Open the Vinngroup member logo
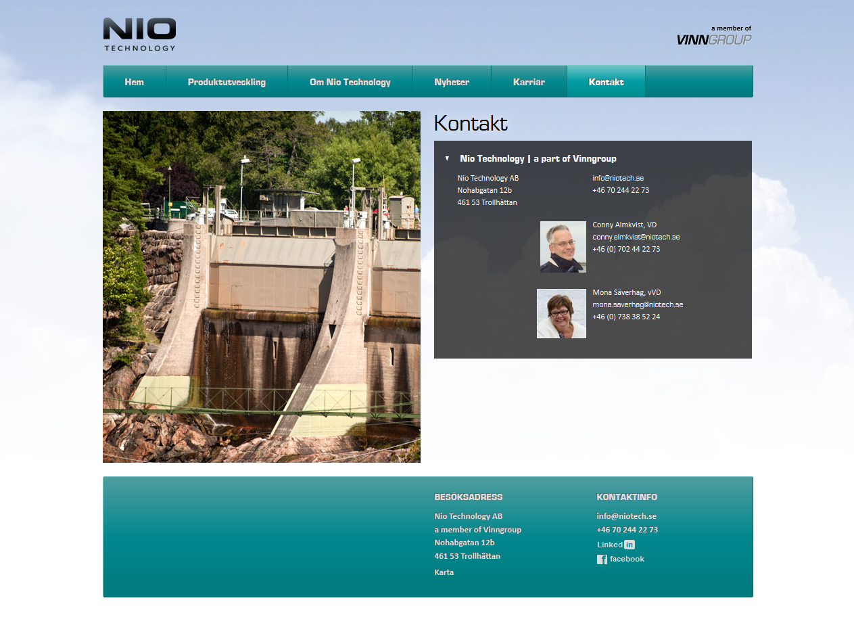Viewport: 854px width, 640px height. [x=714, y=36]
